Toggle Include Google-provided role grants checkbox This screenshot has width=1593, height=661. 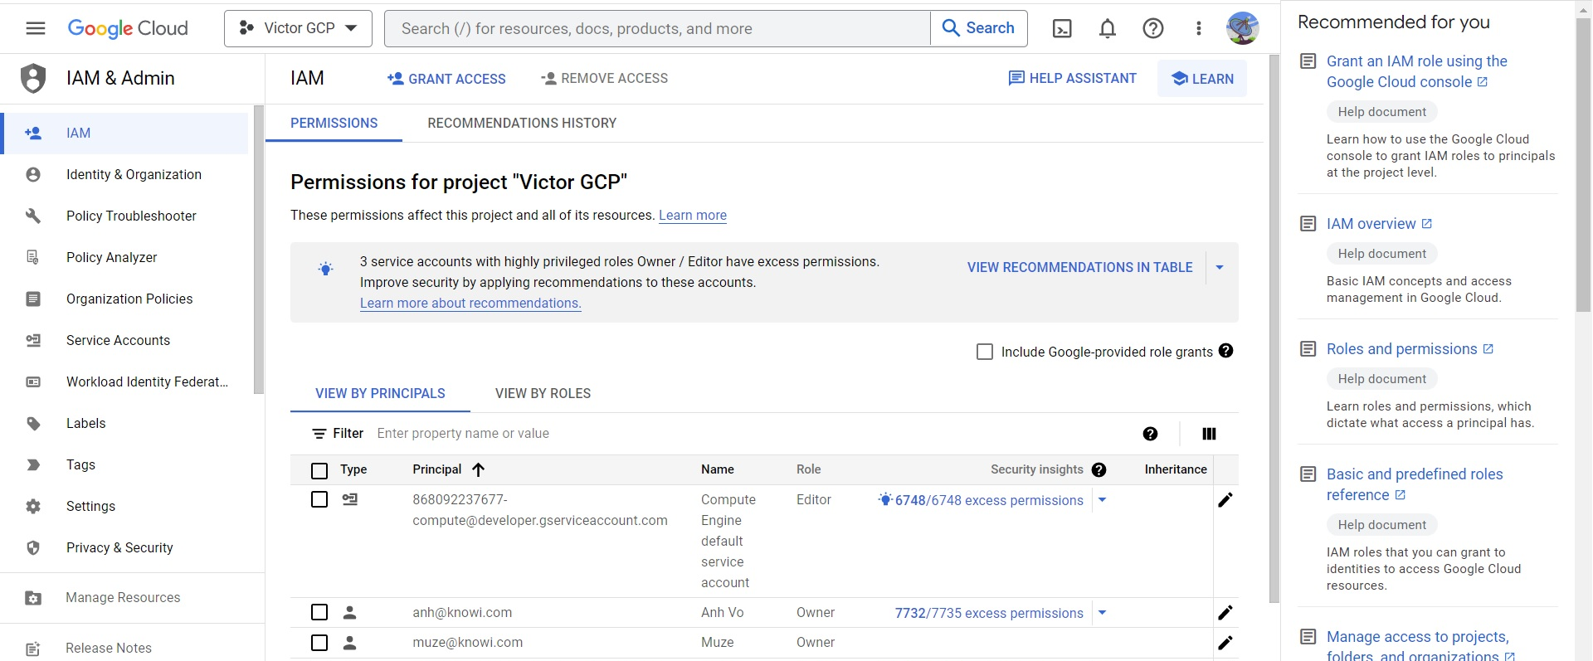985,352
